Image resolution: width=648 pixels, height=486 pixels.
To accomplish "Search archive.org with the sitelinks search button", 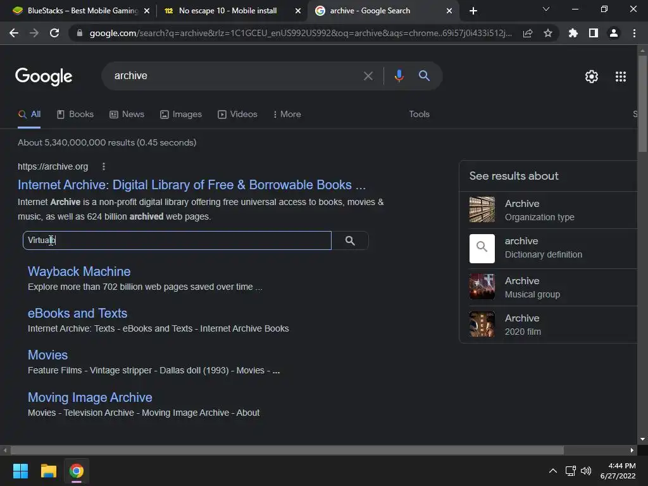I will tap(350, 240).
